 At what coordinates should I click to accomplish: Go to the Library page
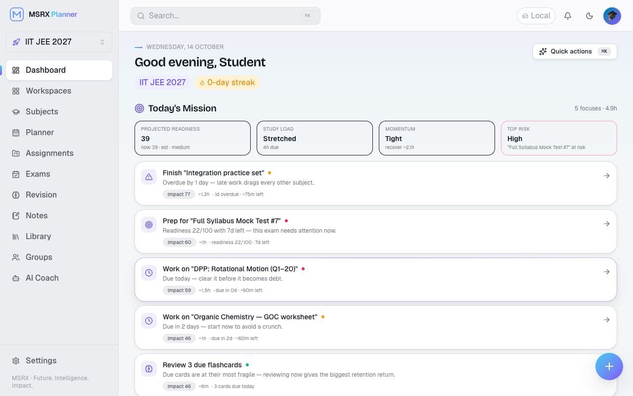pos(59,237)
